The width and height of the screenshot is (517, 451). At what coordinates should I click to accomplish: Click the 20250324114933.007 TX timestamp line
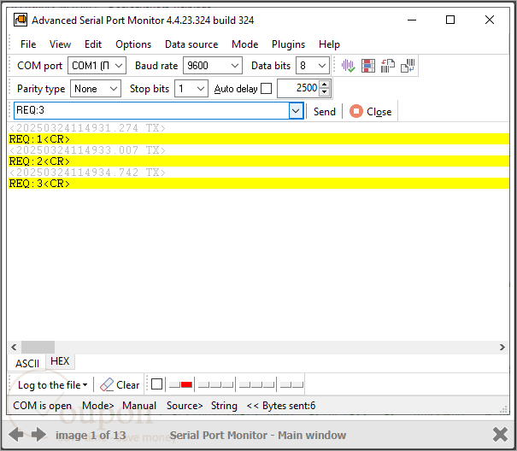point(88,150)
